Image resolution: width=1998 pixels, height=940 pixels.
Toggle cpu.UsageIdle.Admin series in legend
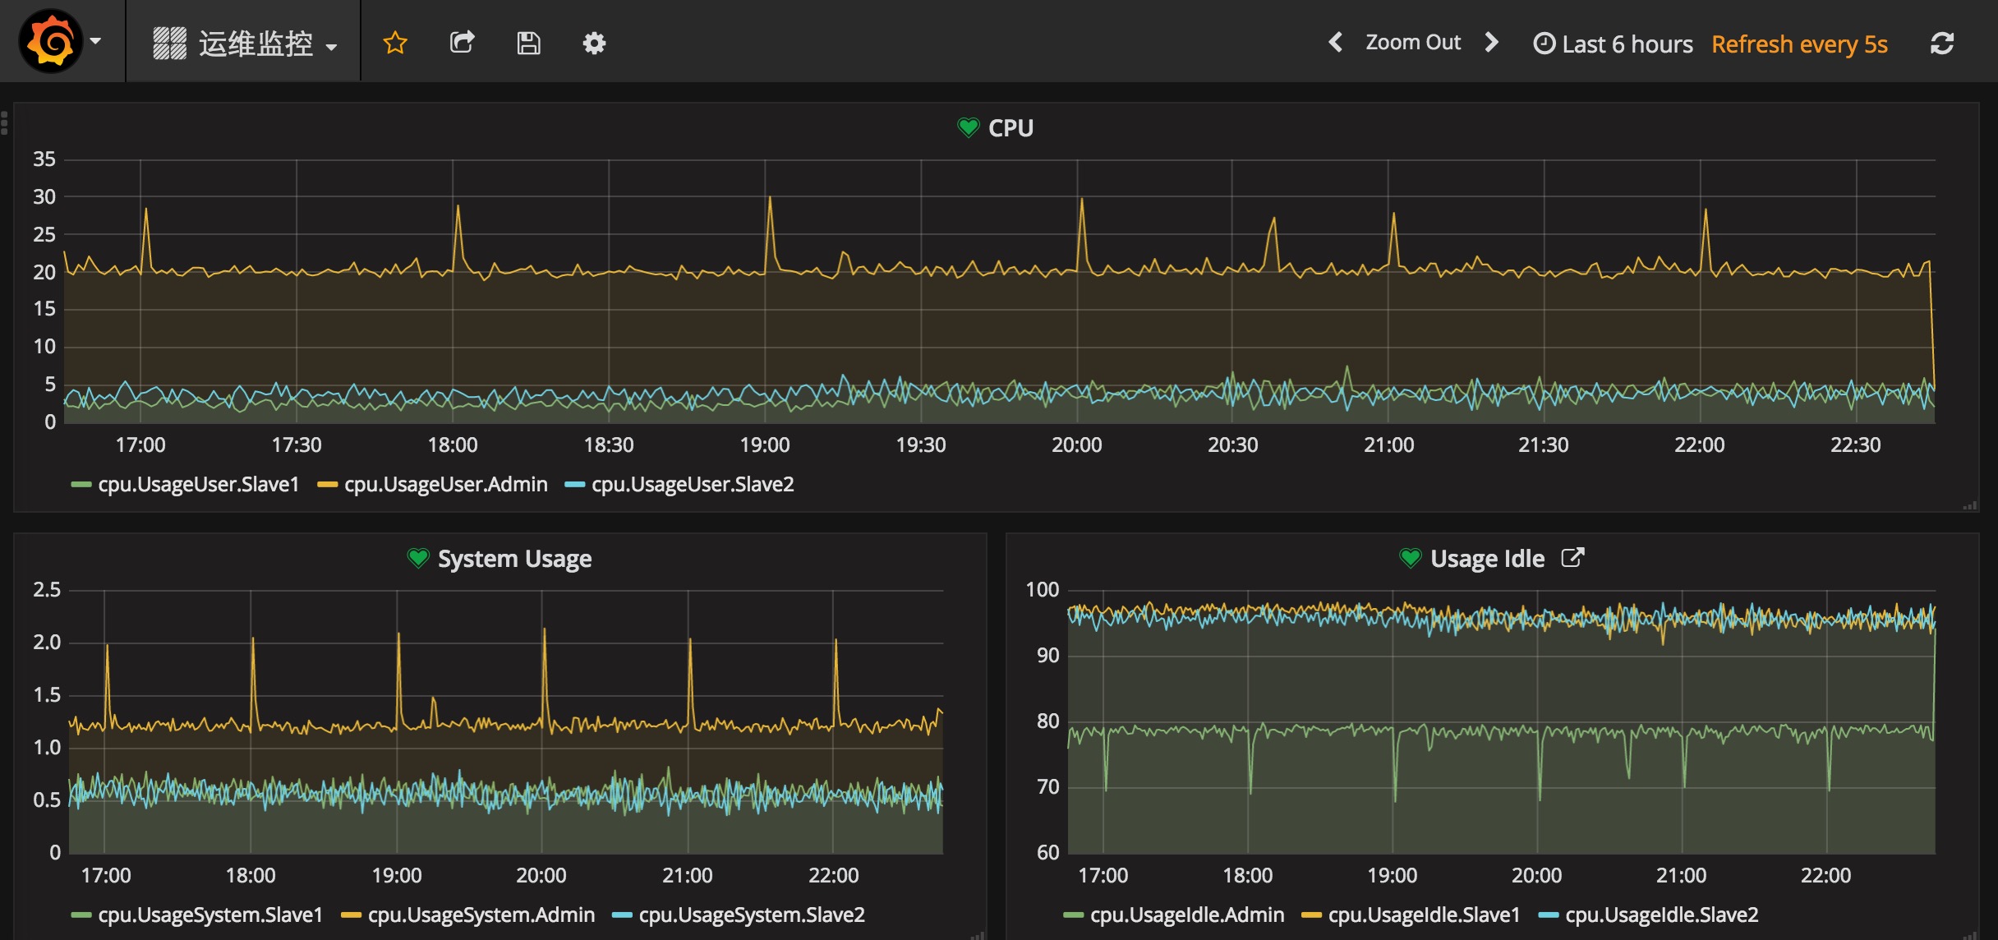(x=1187, y=915)
